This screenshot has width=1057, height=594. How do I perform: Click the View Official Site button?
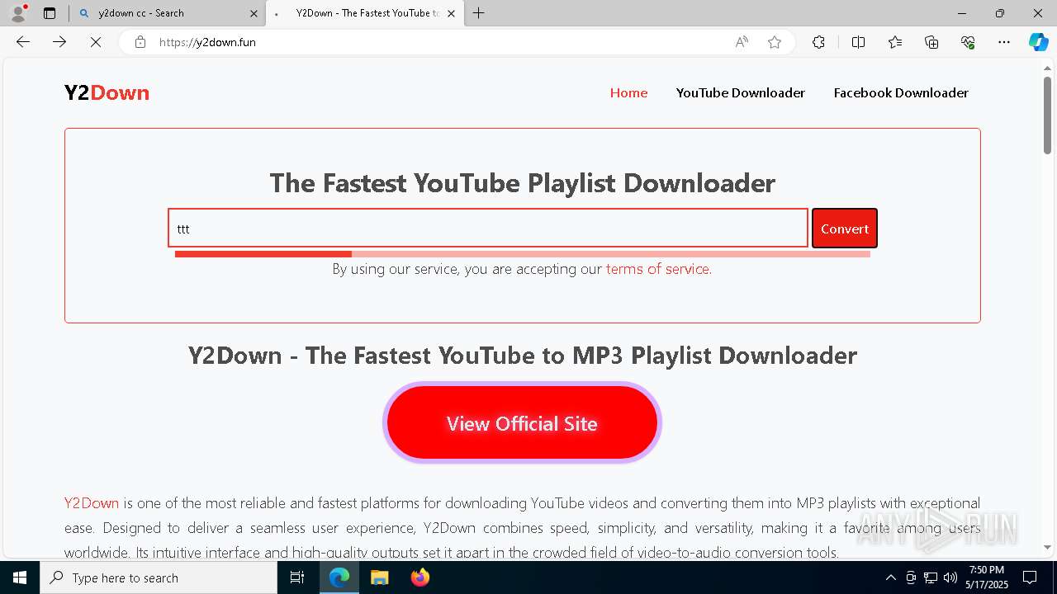pyautogui.click(x=522, y=422)
